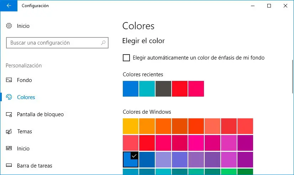The image size is (294, 175).
Task: Choose the recent dark gray swatch
Action: [163, 89]
